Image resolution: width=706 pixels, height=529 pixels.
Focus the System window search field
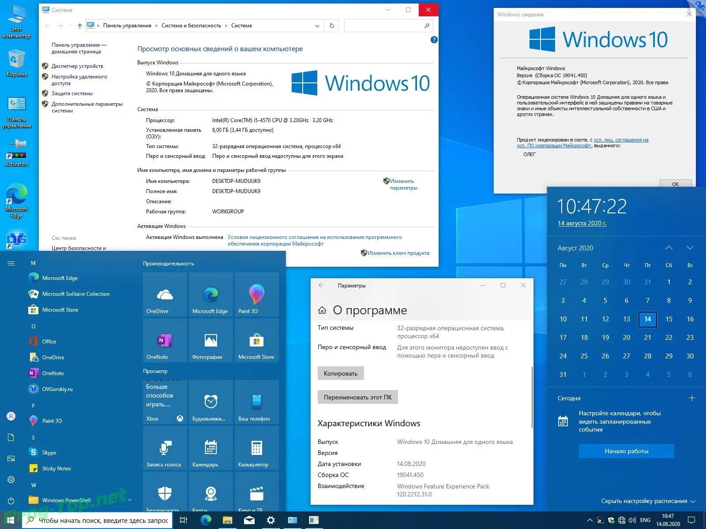point(388,26)
